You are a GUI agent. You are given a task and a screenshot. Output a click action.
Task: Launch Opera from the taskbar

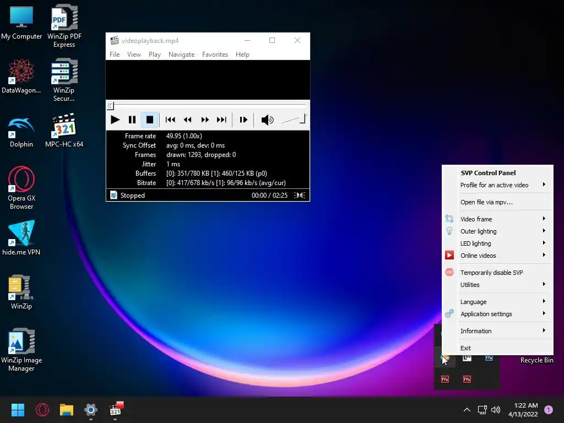[x=42, y=410]
